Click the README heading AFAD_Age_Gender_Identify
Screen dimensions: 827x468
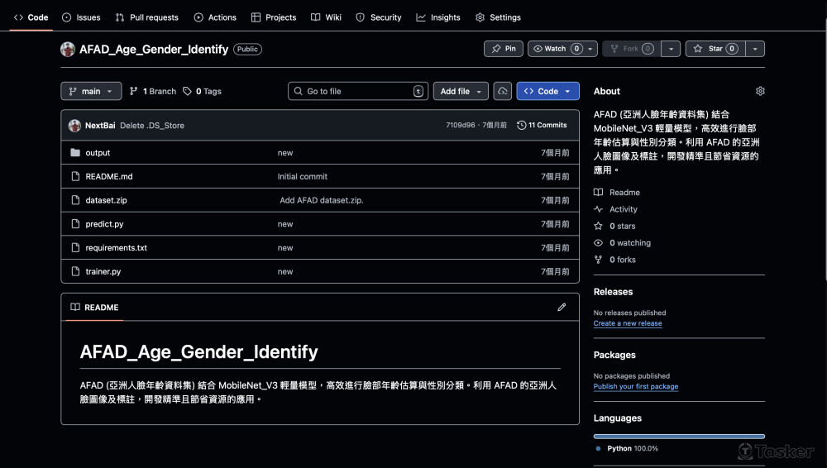point(198,352)
